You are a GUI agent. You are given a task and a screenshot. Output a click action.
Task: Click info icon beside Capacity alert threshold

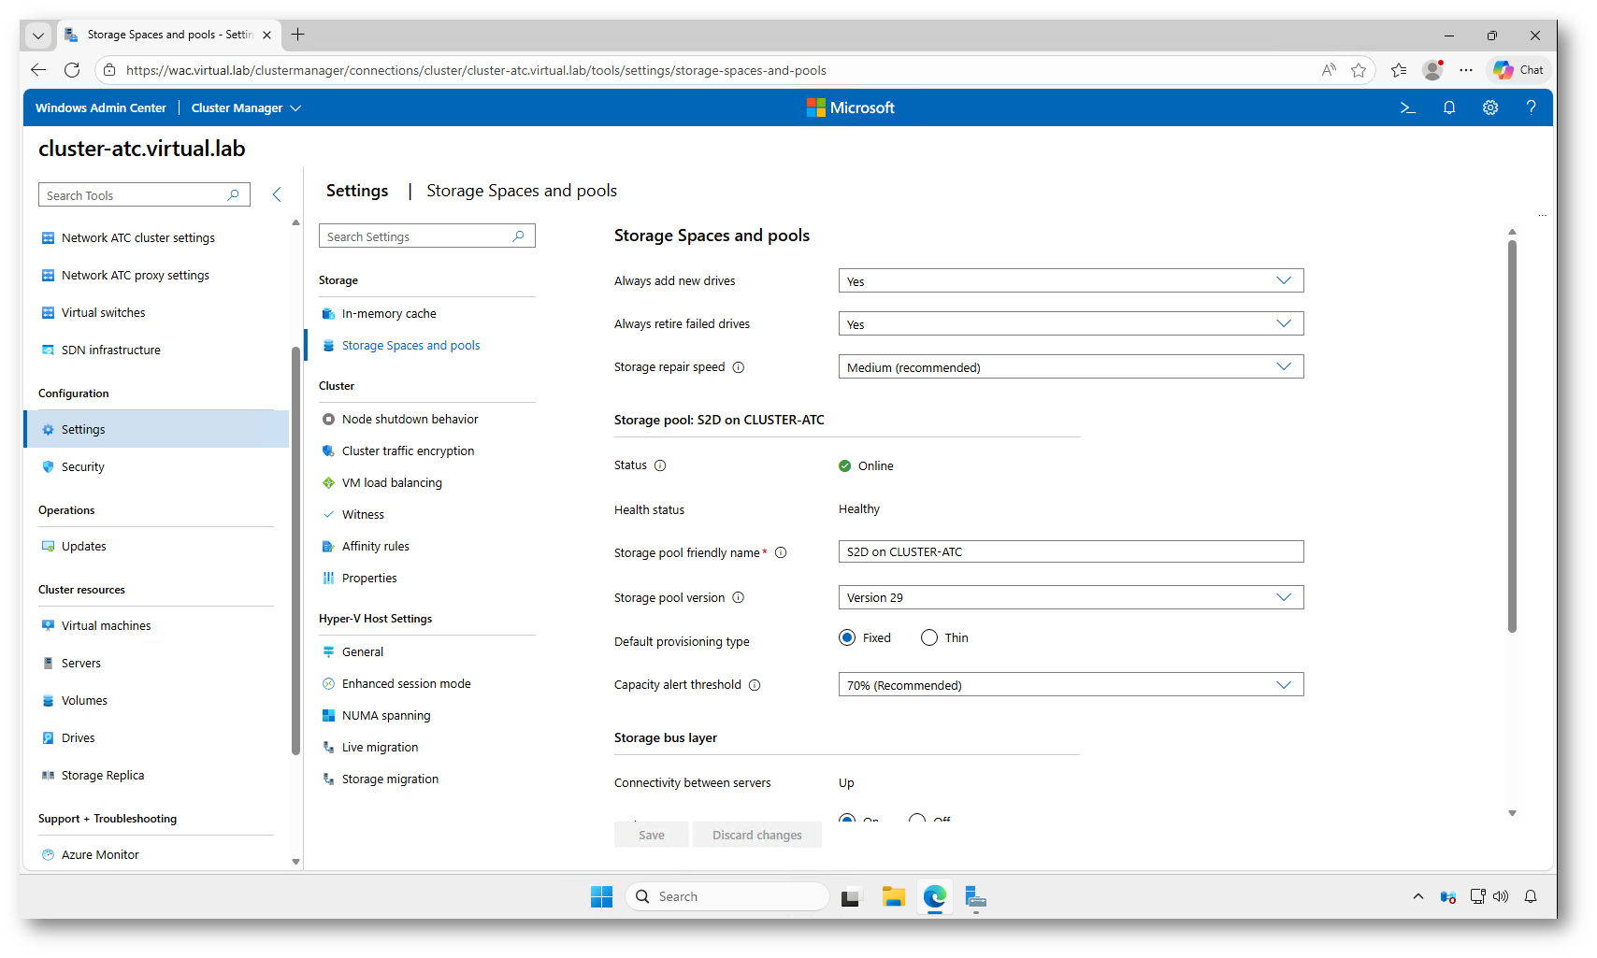tap(755, 685)
